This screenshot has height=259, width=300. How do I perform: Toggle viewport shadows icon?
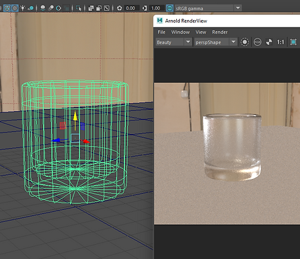pyautogui.click(x=30, y=8)
